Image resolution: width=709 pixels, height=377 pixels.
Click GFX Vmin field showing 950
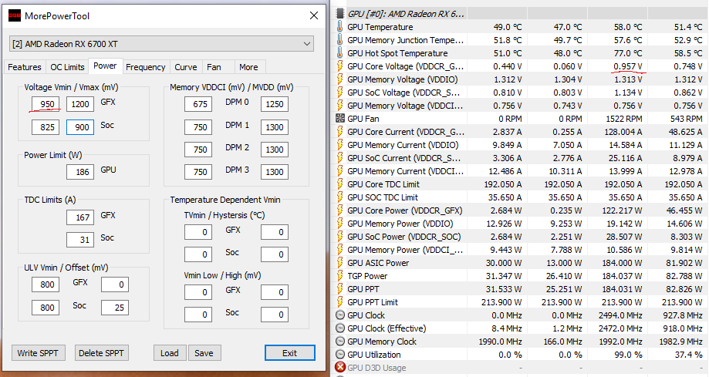click(46, 104)
